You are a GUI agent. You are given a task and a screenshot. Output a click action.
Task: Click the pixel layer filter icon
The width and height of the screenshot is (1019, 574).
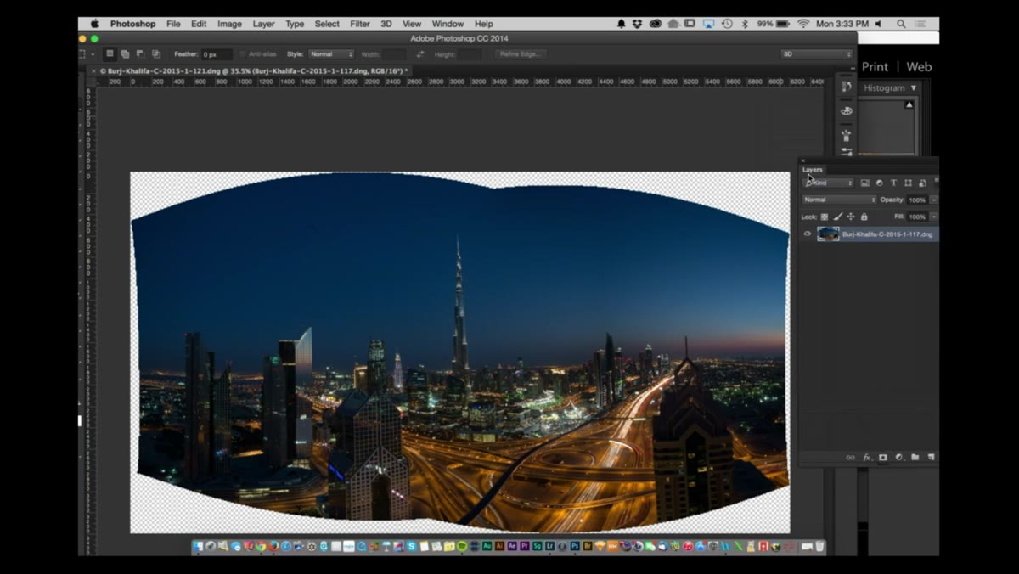(864, 183)
